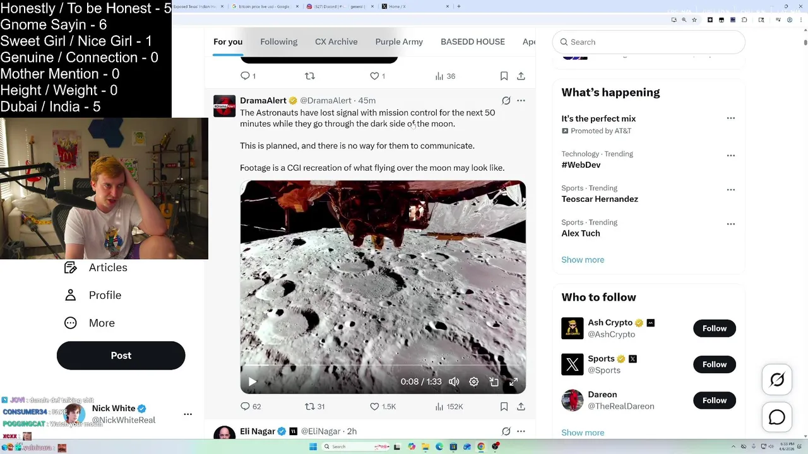This screenshot has height=454, width=808.
Task: Open the Articles sidebar item
Action: (x=95, y=267)
